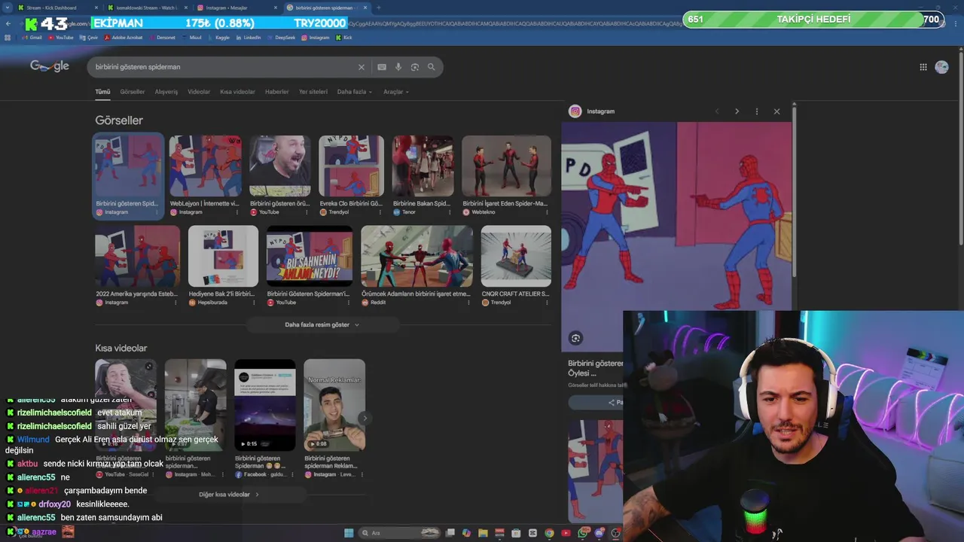Play the Facebook 0:15 short video
The image size is (964, 542).
265,405
